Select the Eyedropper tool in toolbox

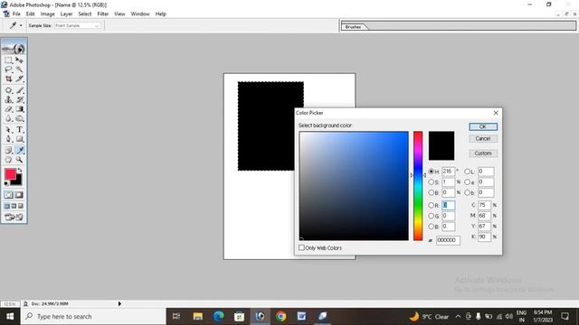[x=20, y=151]
